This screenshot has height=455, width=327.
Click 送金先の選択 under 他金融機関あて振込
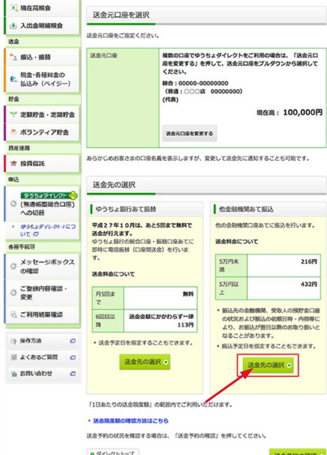point(268,365)
